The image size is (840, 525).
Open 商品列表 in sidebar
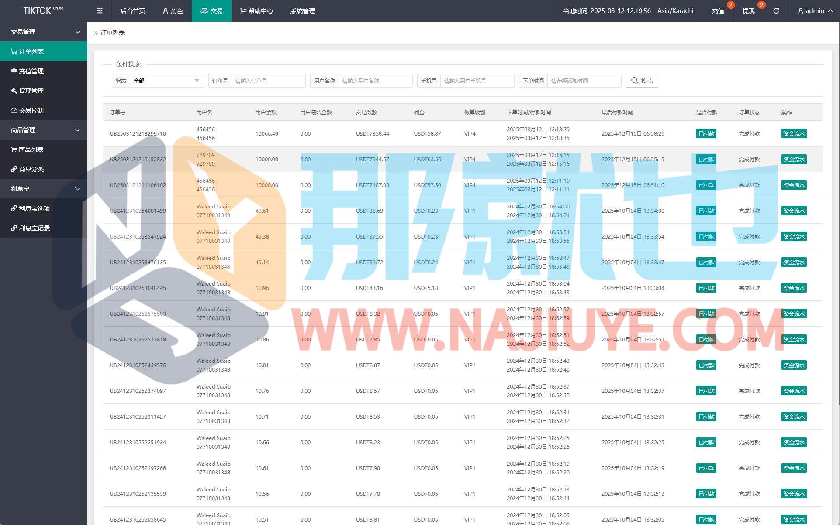[31, 150]
